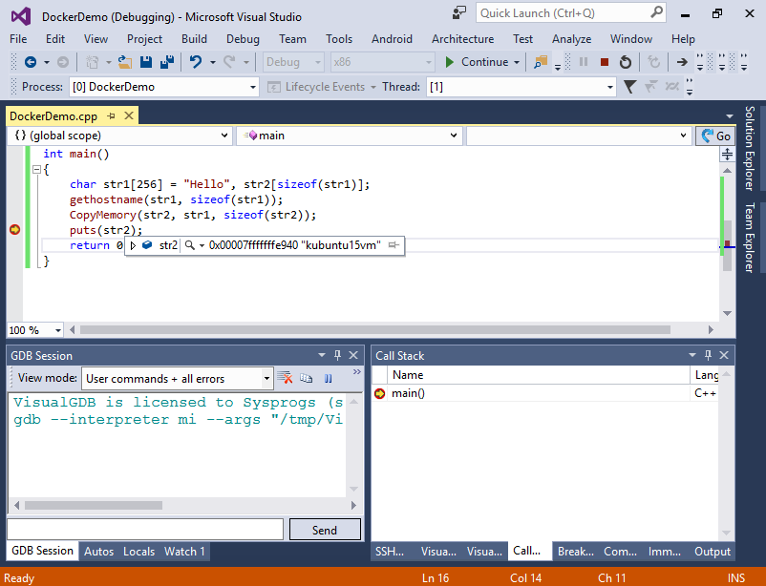This screenshot has height=586, width=766.
Task: Click the Continue debugging button
Action: (477, 62)
